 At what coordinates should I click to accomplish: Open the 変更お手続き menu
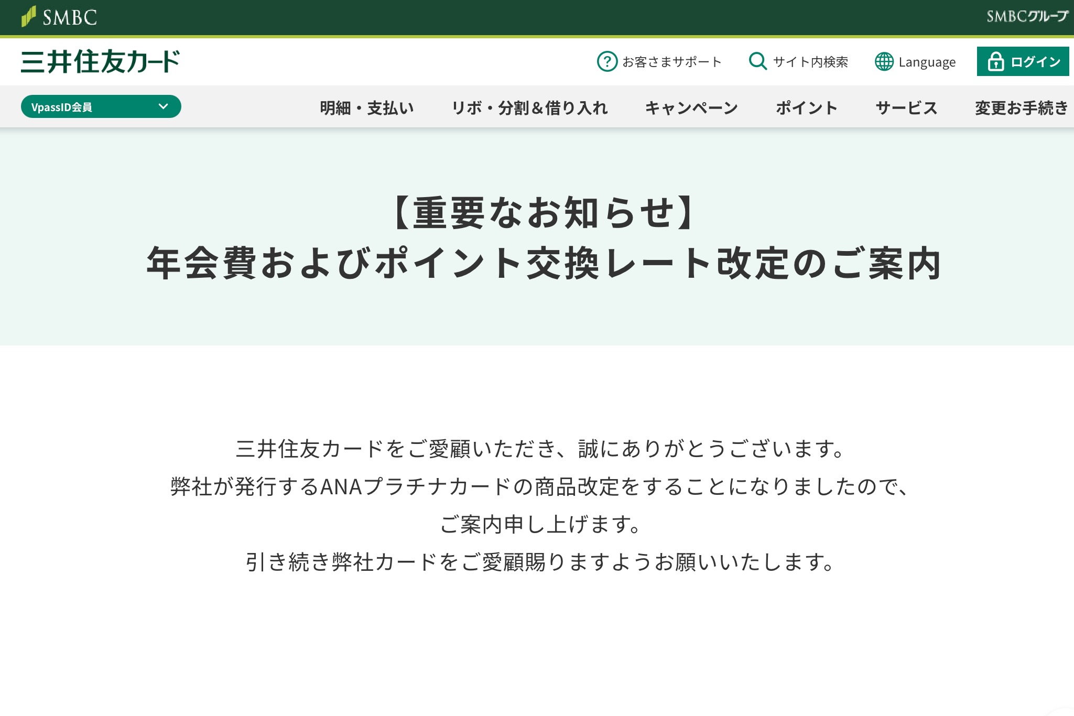[x=1021, y=107]
